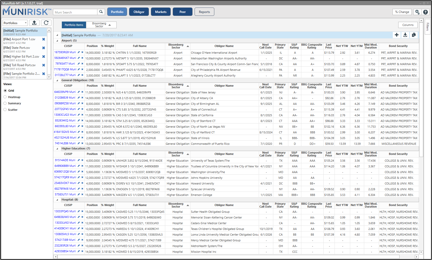
Task: Open the help question mark icon
Action: point(425,12)
